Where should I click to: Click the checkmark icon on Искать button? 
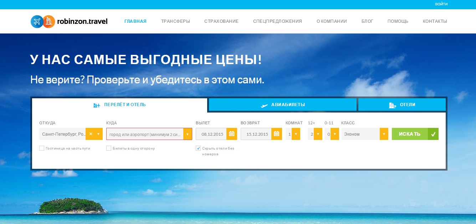pos(433,134)
